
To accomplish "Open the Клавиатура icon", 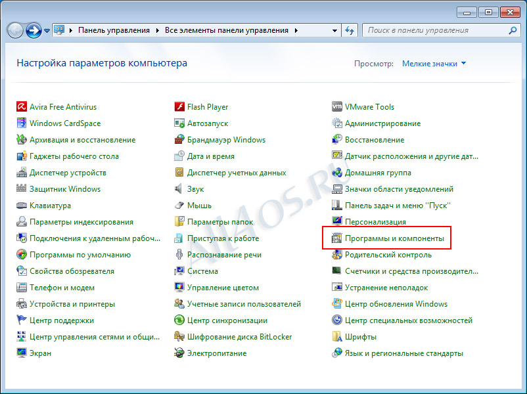I will [x=22, y=206].
